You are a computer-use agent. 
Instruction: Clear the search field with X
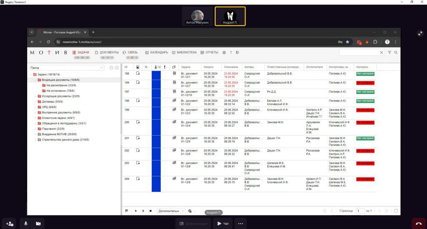[381, 53]
